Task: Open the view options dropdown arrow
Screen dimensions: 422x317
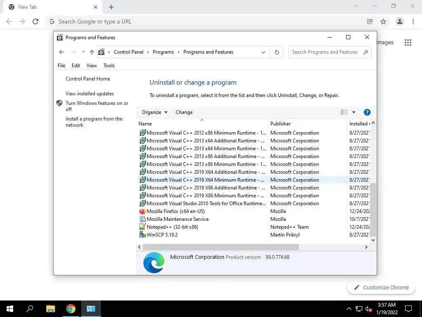Action: click(x=354, y=112)
